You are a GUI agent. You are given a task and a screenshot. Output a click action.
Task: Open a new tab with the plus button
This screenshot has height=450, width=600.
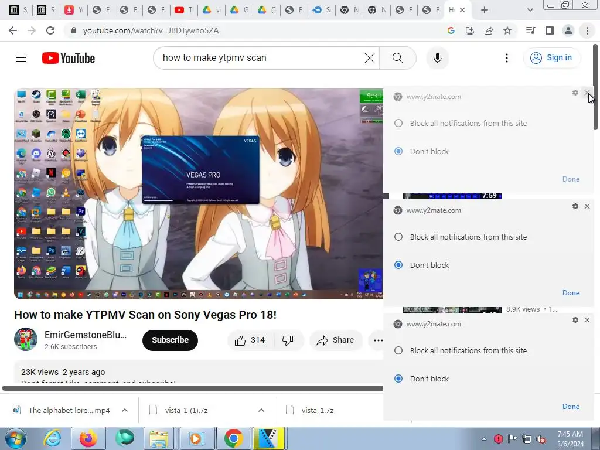[x=485, y=11]
